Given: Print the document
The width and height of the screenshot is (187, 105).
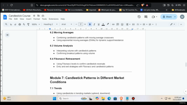Looking at the screenshot, I should [20, 24].
